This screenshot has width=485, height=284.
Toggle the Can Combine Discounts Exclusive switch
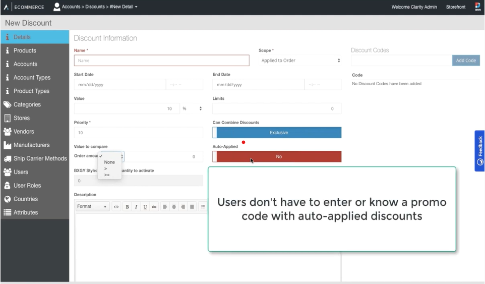pos(277,132)
